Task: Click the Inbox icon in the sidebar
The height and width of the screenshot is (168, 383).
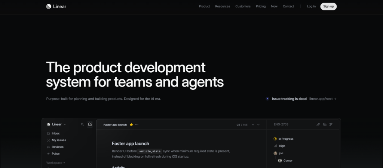Action: point(48,133)
